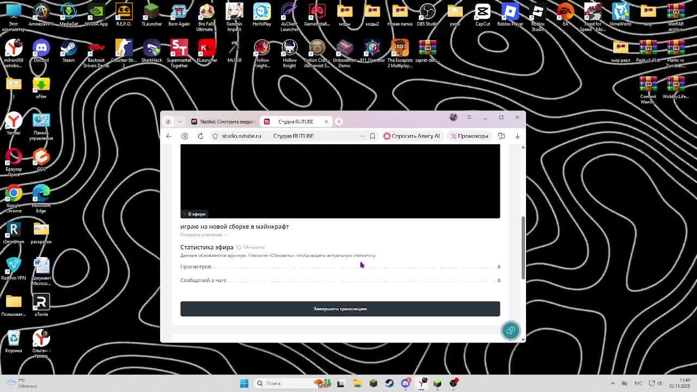The image size is (697, 392).
Task: Select the Google Chrome desktop icon
Action: click(14, 199)
